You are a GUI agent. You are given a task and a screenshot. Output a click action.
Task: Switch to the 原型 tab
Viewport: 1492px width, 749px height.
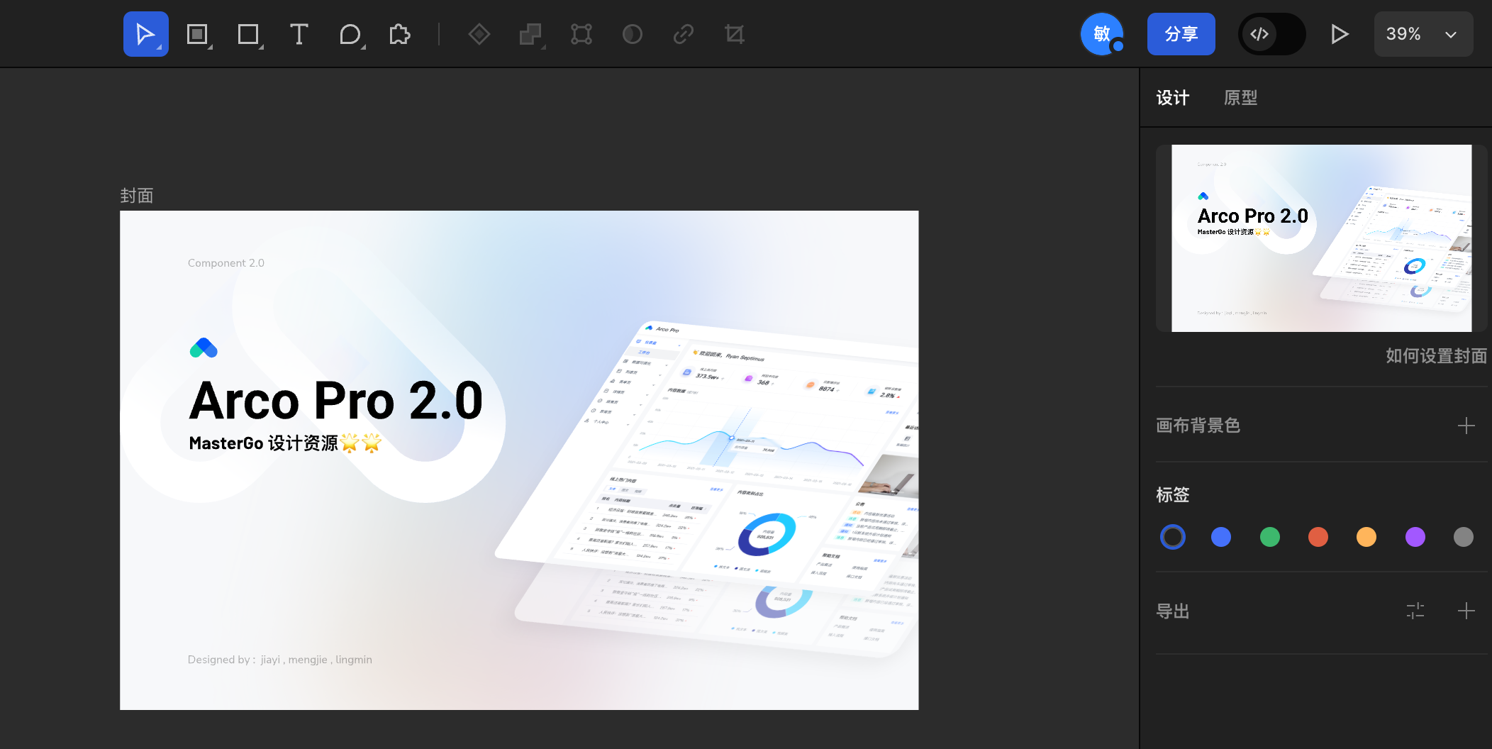(1241, 98)
